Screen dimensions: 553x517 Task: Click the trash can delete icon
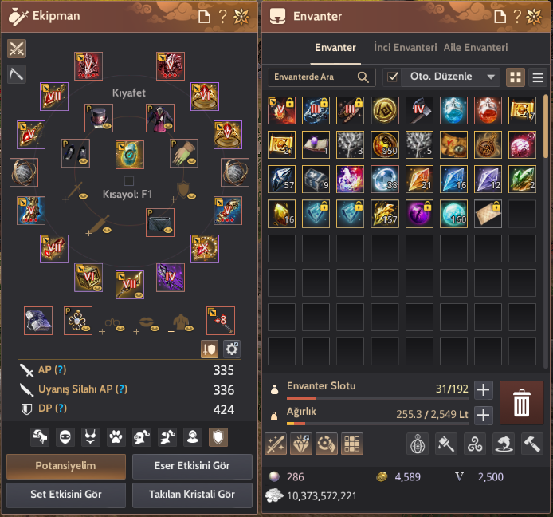[522, 403]
